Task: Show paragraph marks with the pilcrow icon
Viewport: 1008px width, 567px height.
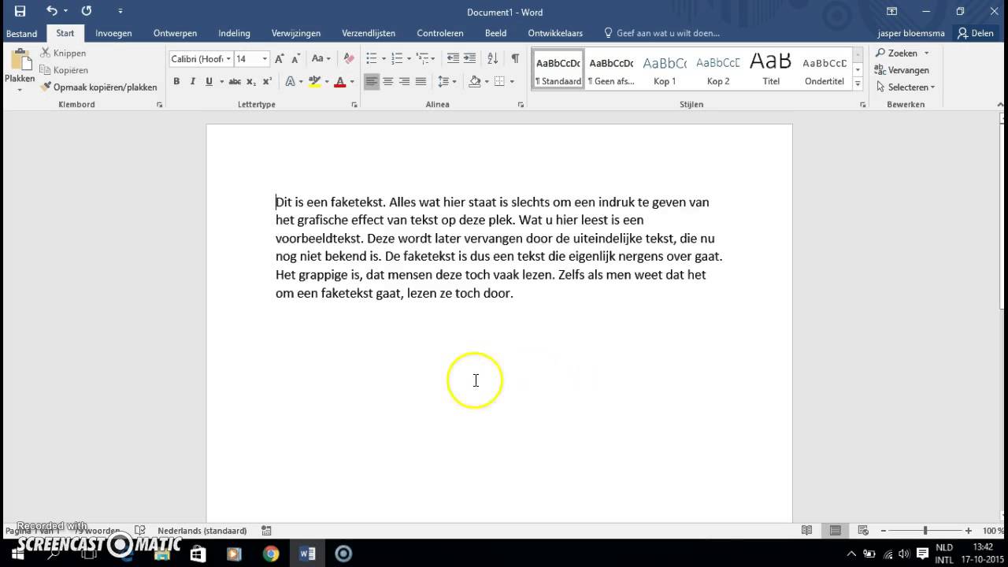Action: tap(515, 58)
